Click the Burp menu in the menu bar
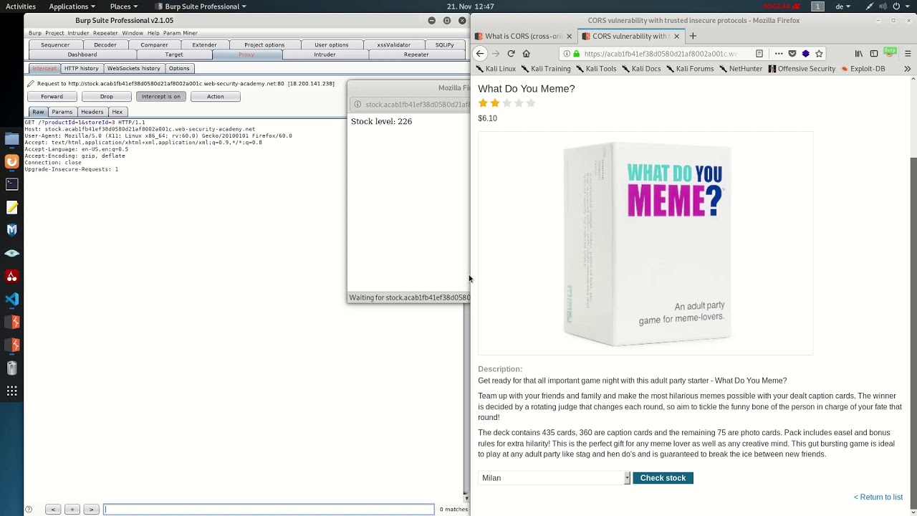 (34, 33)
